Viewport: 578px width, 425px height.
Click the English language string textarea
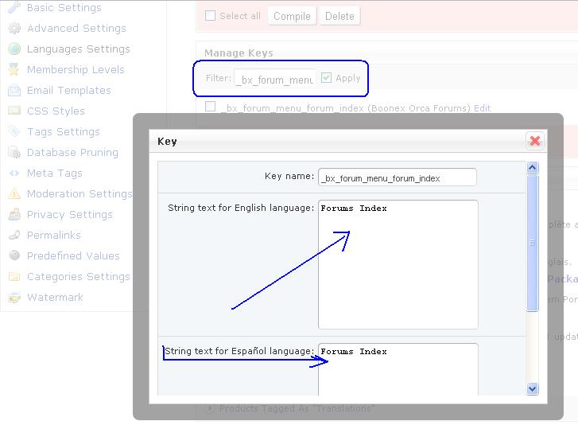coord(398,264)
